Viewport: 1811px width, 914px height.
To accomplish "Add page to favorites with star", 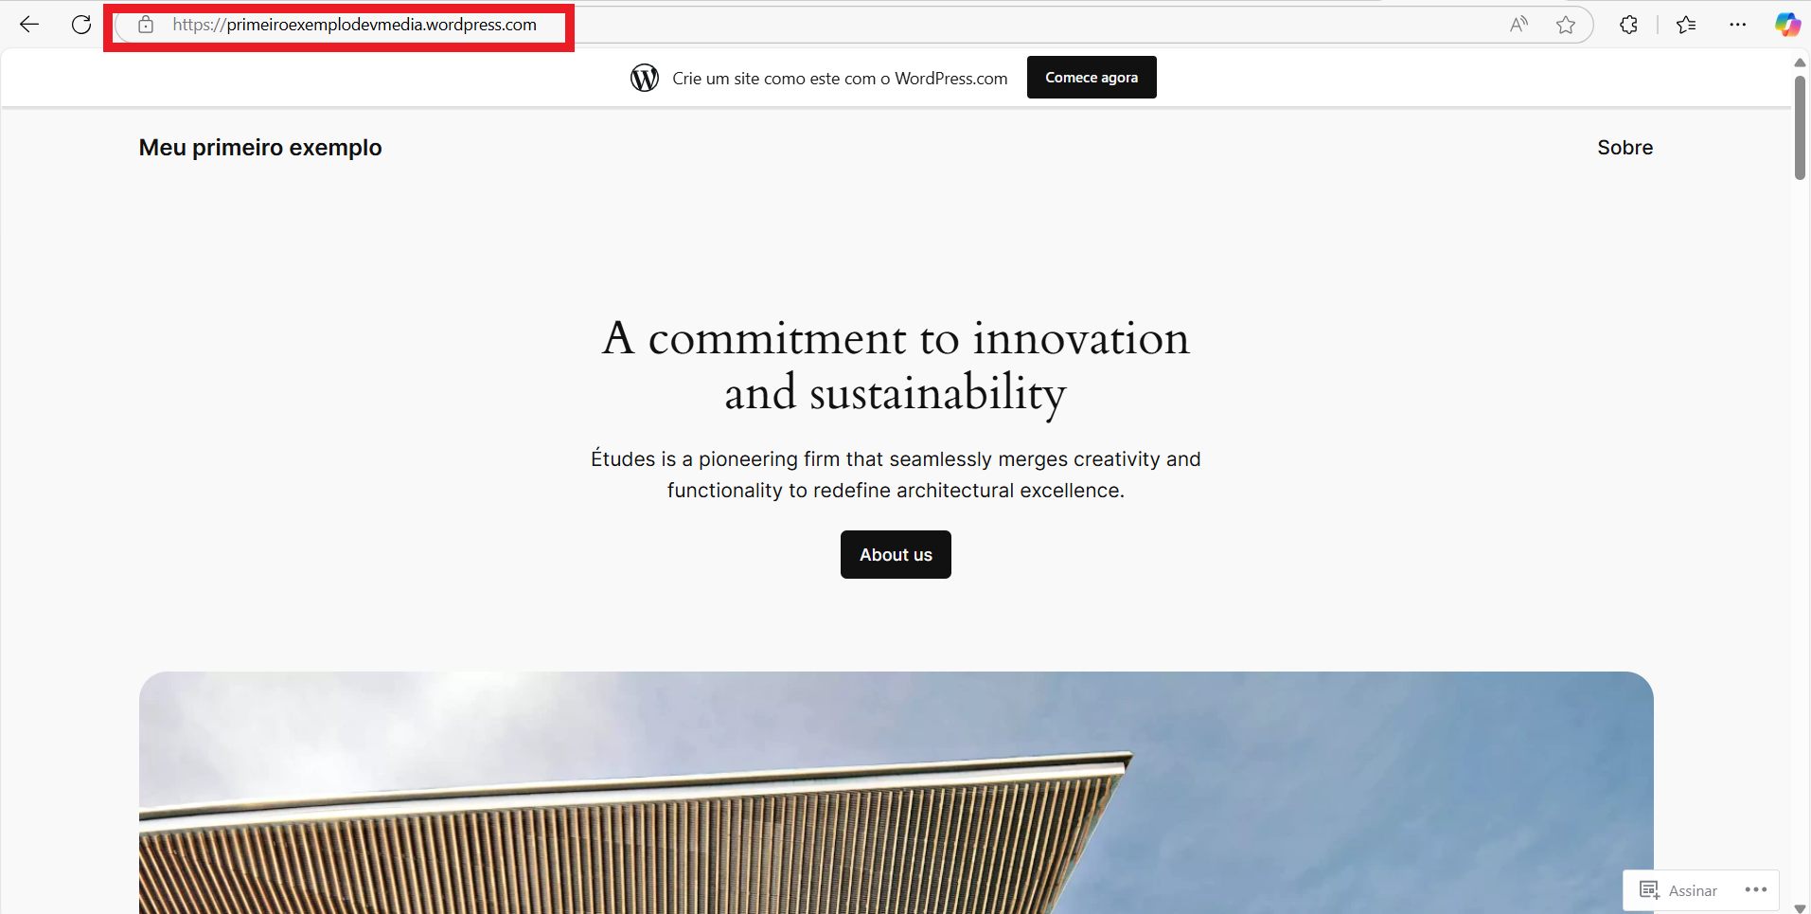I will pyautogui.click(x=1566, y=25).
